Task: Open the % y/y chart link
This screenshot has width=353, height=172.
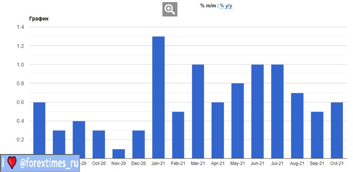Action: click(226, 6)
